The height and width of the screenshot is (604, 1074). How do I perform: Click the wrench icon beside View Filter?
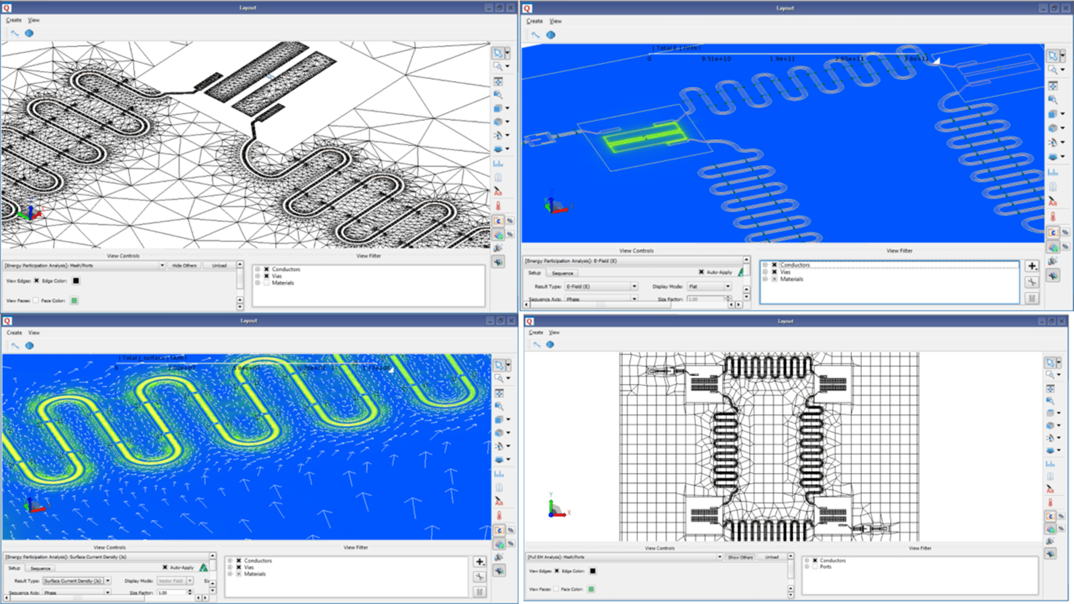[x=1032, y=281]
